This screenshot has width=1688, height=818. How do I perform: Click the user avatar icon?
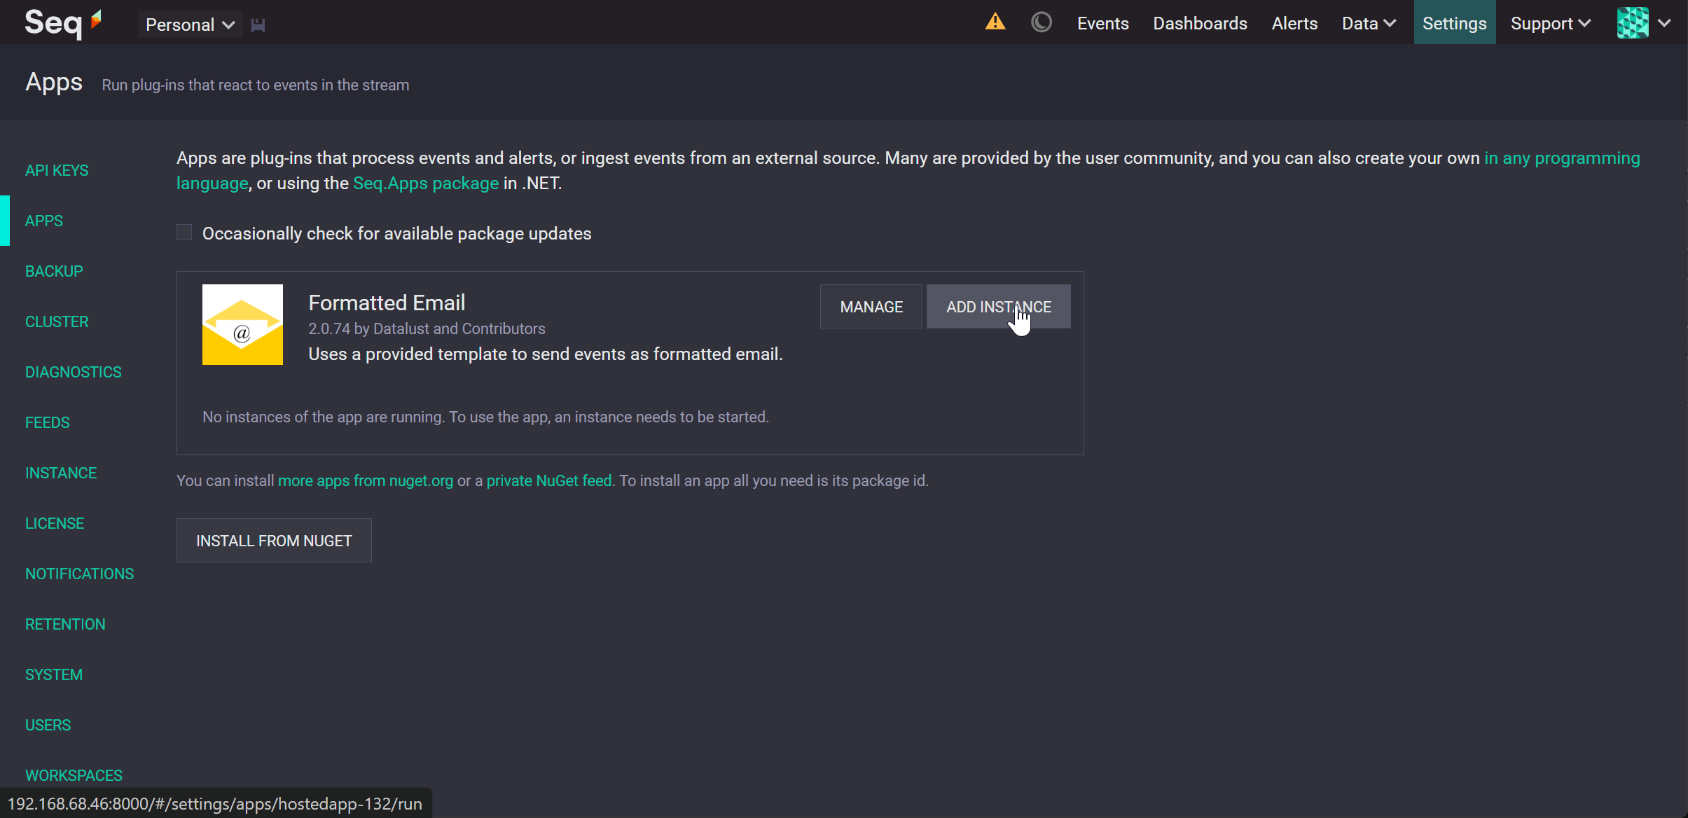(x=1633, y=22)
